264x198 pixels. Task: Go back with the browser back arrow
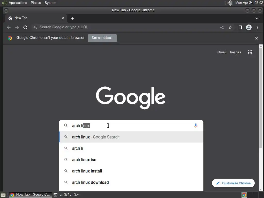point(9,27)
